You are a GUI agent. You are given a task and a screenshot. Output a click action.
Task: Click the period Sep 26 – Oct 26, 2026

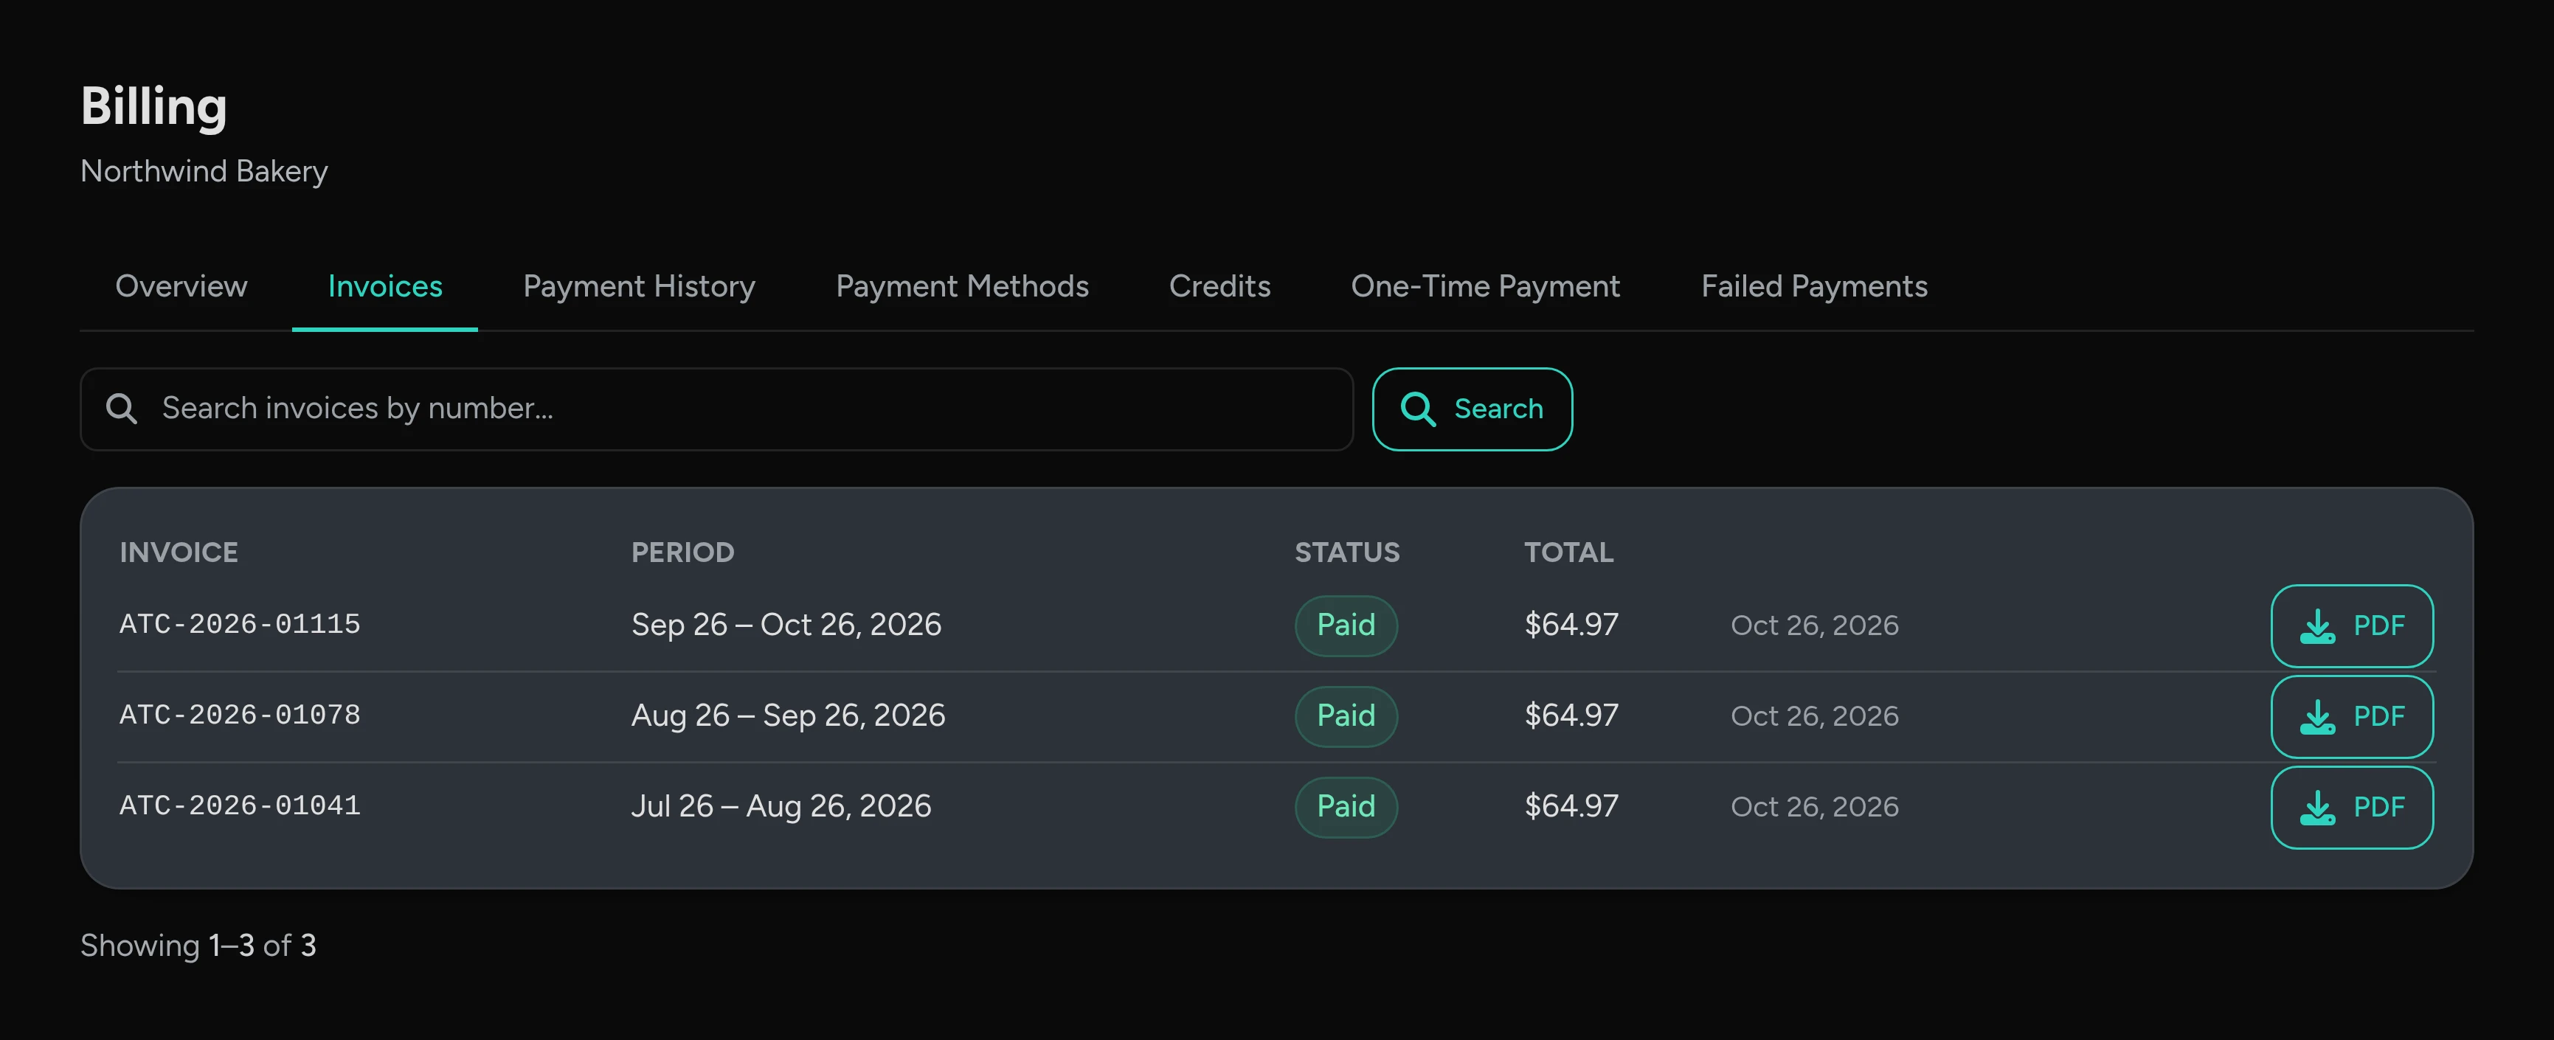point(786,625)
